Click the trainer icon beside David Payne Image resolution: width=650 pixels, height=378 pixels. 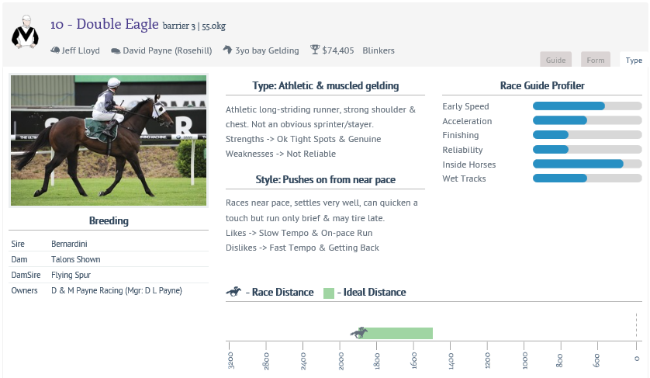116,50
